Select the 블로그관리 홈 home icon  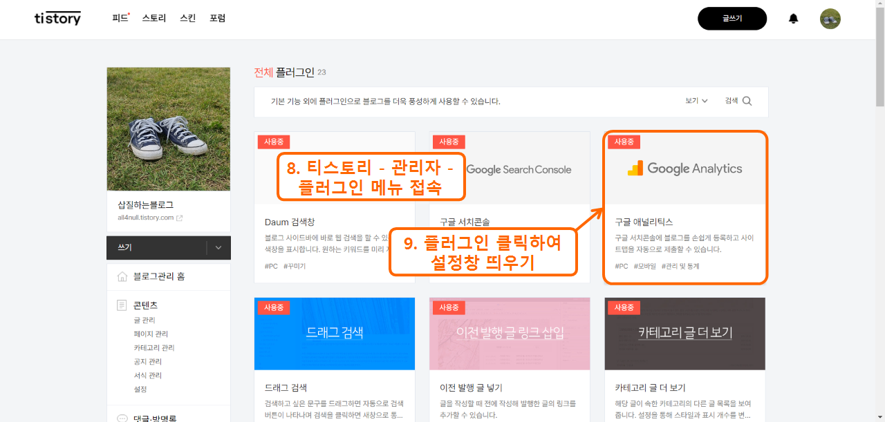pos(122,276)
